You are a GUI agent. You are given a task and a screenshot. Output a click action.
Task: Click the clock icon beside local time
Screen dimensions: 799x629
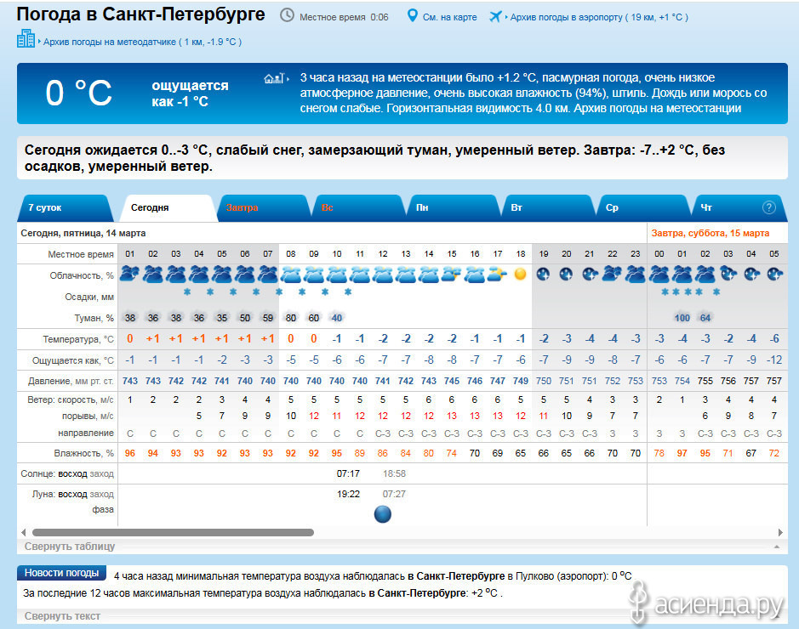point(288,16)
